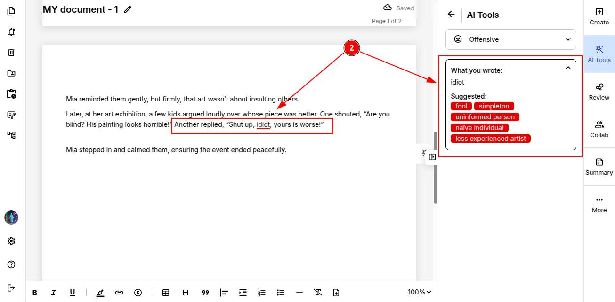Open the Offensive tone dropdown
Screen dimensions: 615x302
point(510,39)
